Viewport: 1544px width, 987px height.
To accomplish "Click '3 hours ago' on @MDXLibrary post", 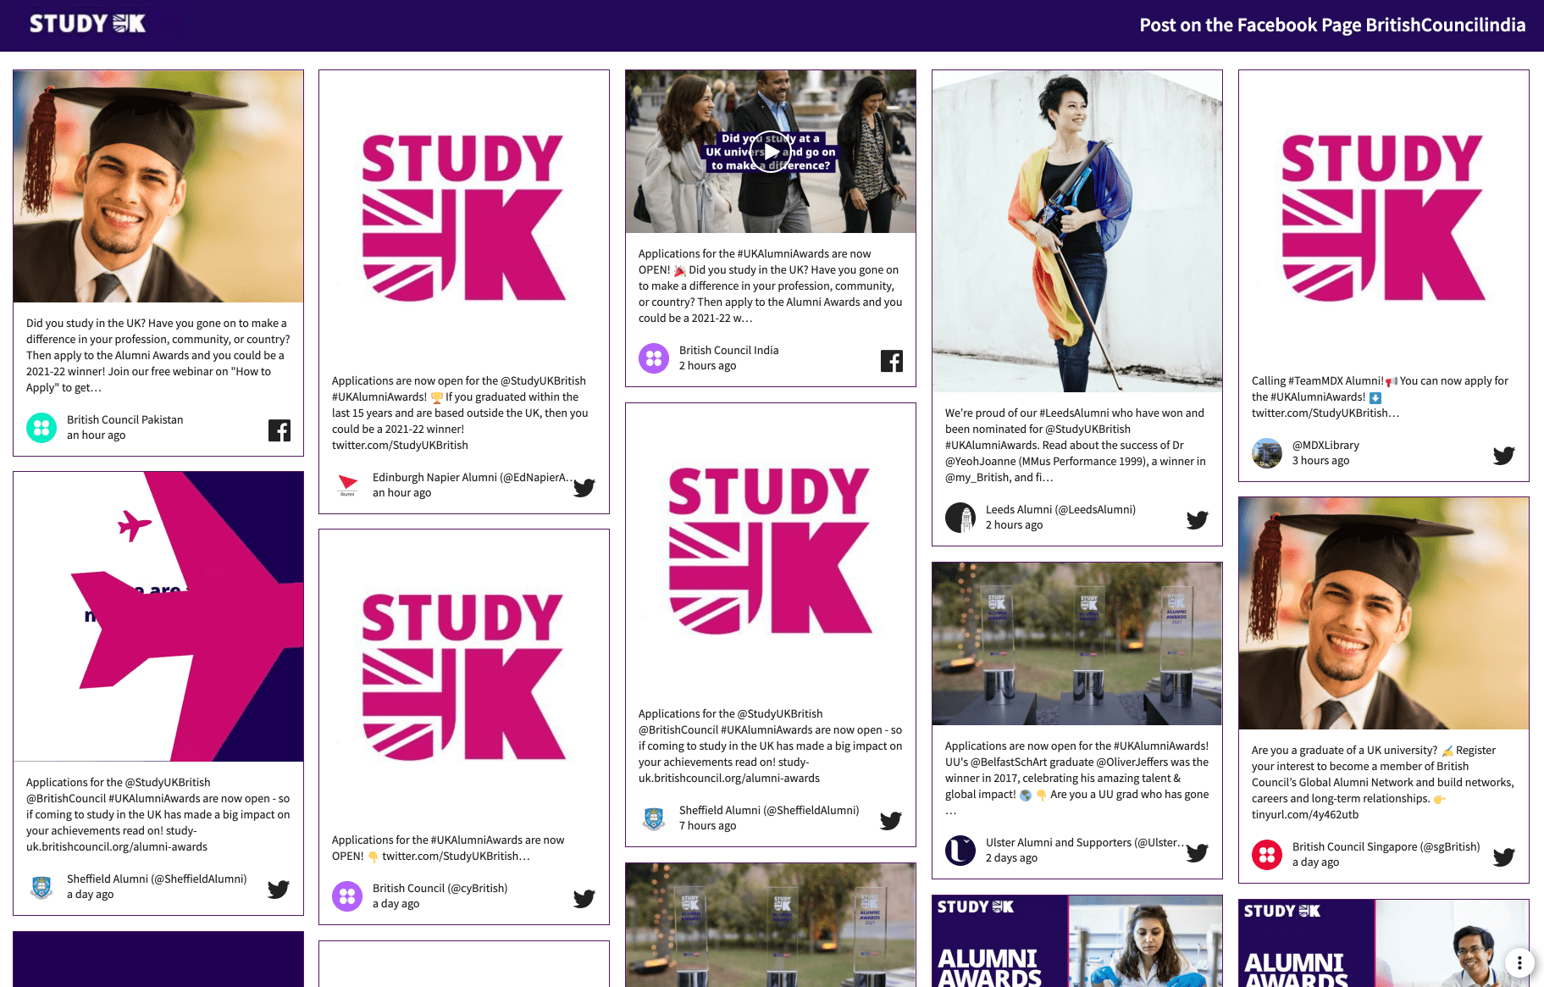I will coord(1320,461).
